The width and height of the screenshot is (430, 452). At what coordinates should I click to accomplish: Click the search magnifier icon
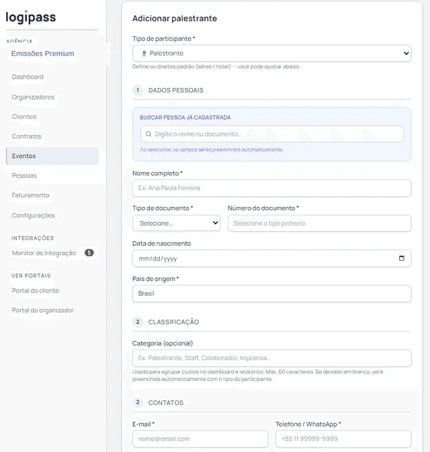(x=148, y=134)
